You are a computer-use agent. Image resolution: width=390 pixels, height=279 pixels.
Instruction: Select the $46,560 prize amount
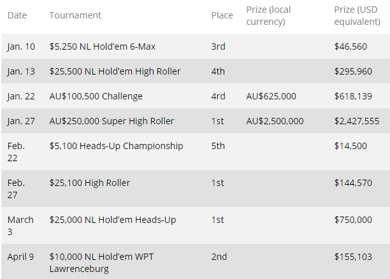pyautogui.click(x=350, y=46)
